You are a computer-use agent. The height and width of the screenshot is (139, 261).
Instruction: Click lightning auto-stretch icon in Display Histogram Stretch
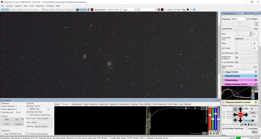pos(253,91)
